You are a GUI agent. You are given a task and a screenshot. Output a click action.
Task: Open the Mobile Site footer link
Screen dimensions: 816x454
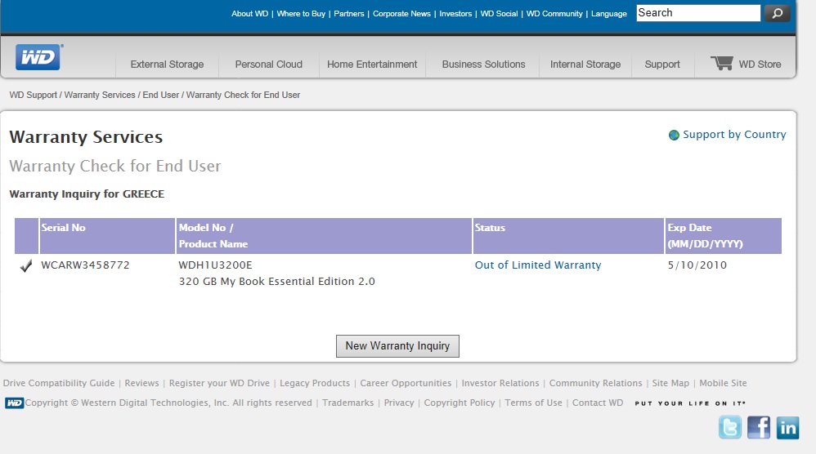tap(723, 383)
